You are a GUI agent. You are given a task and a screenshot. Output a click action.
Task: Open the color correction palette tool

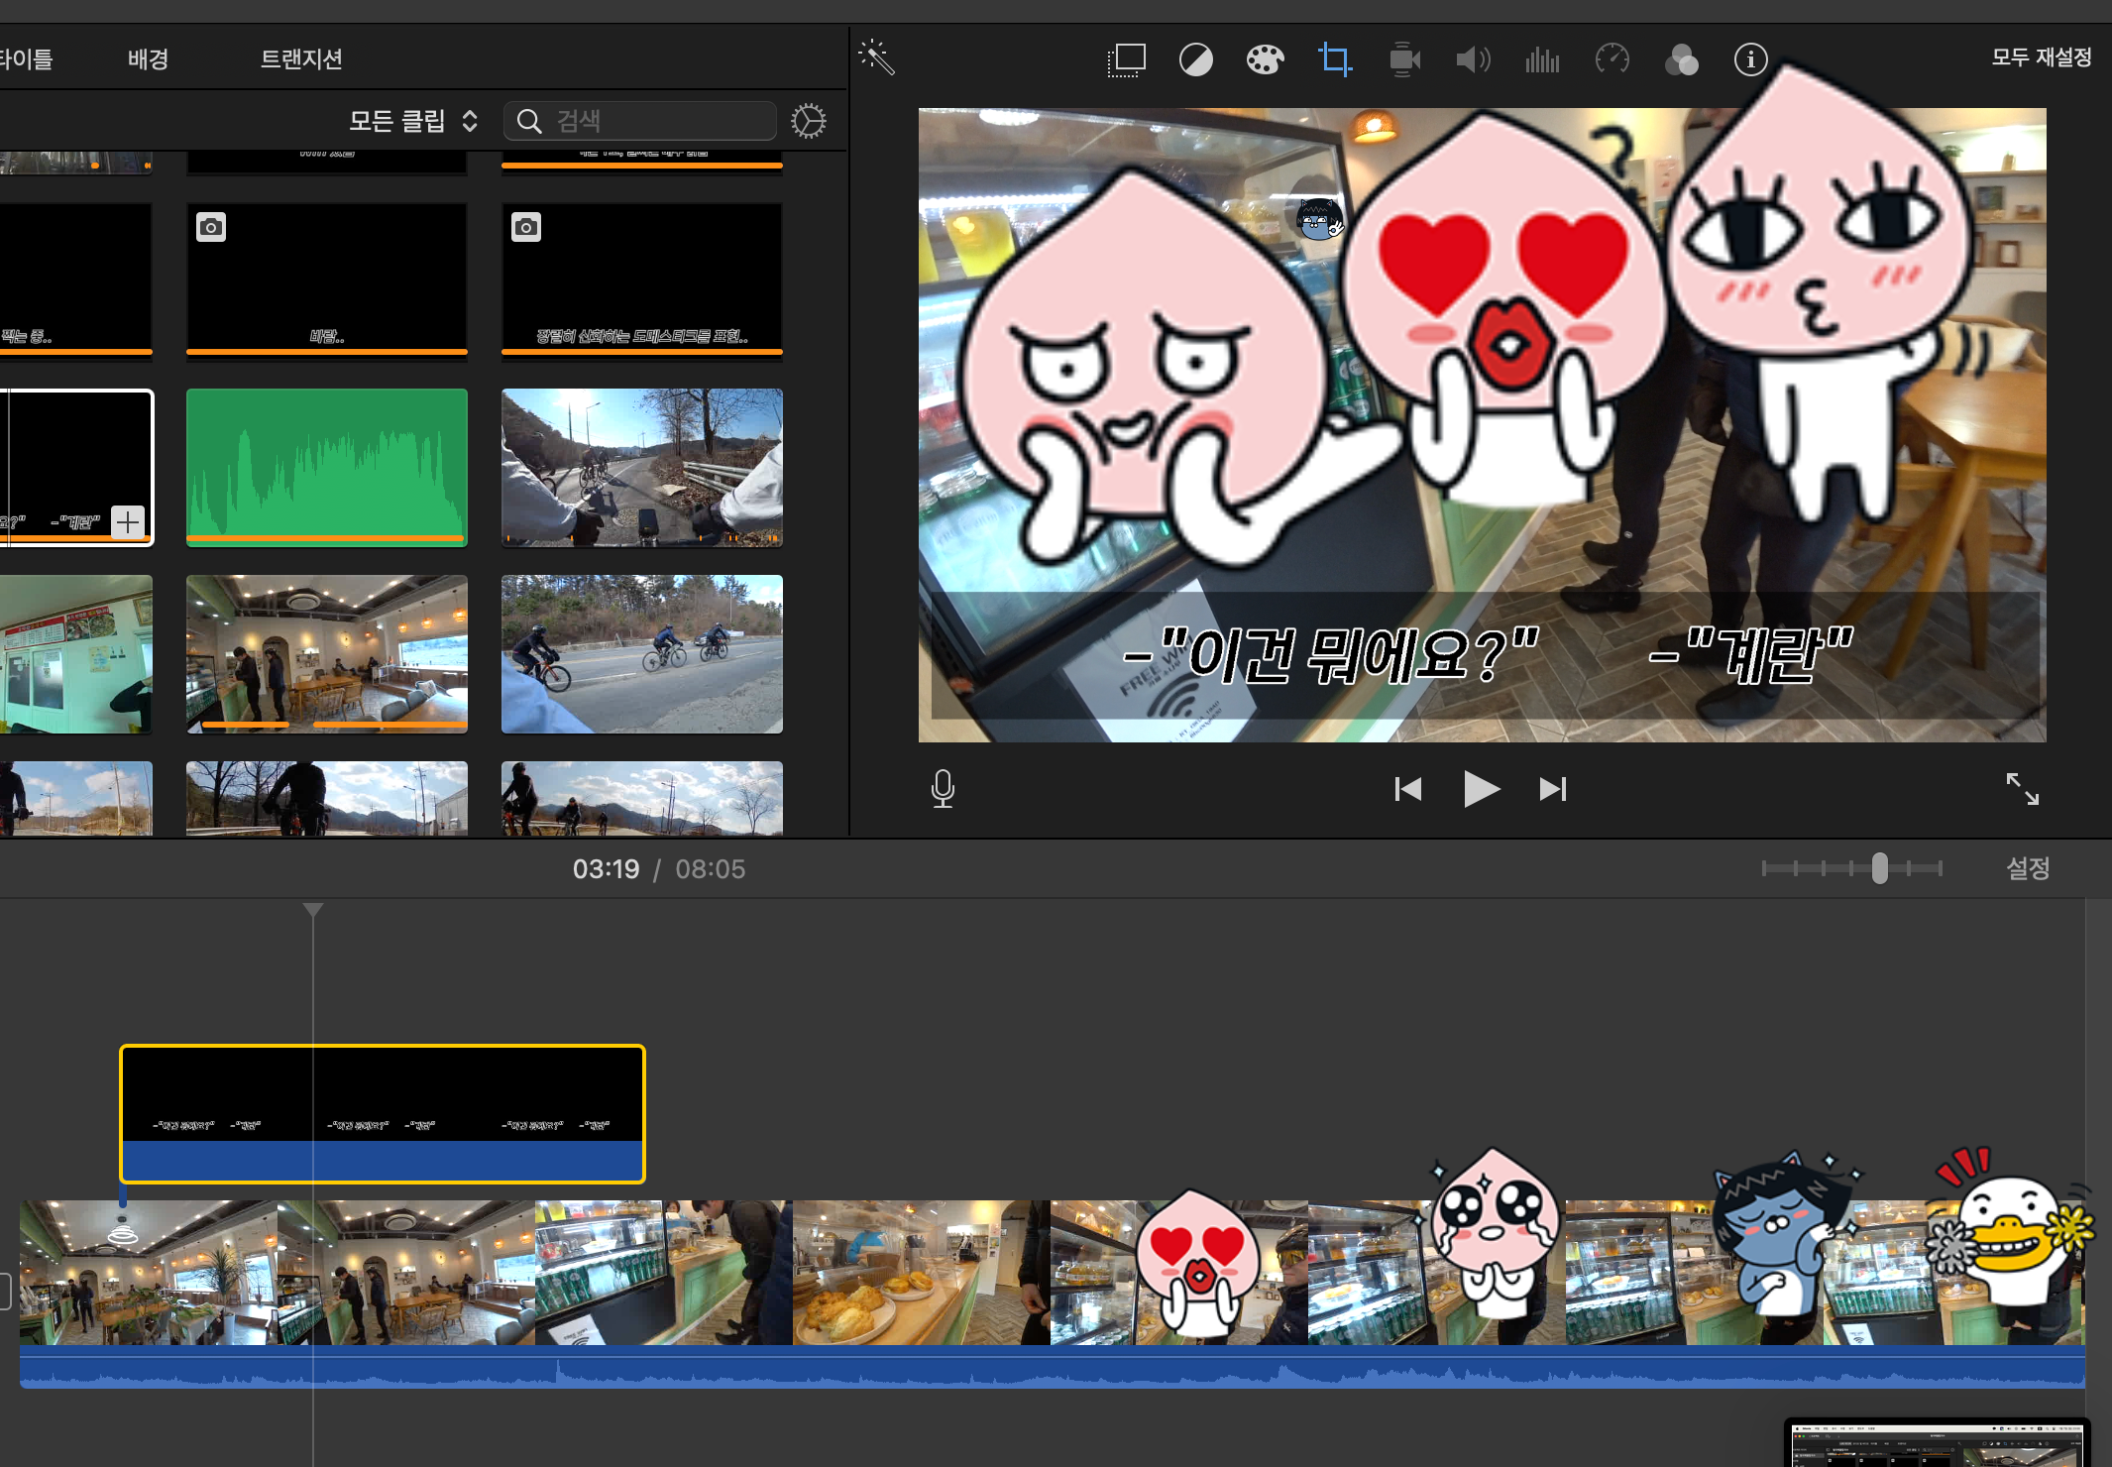click(x=1265, y=59)
